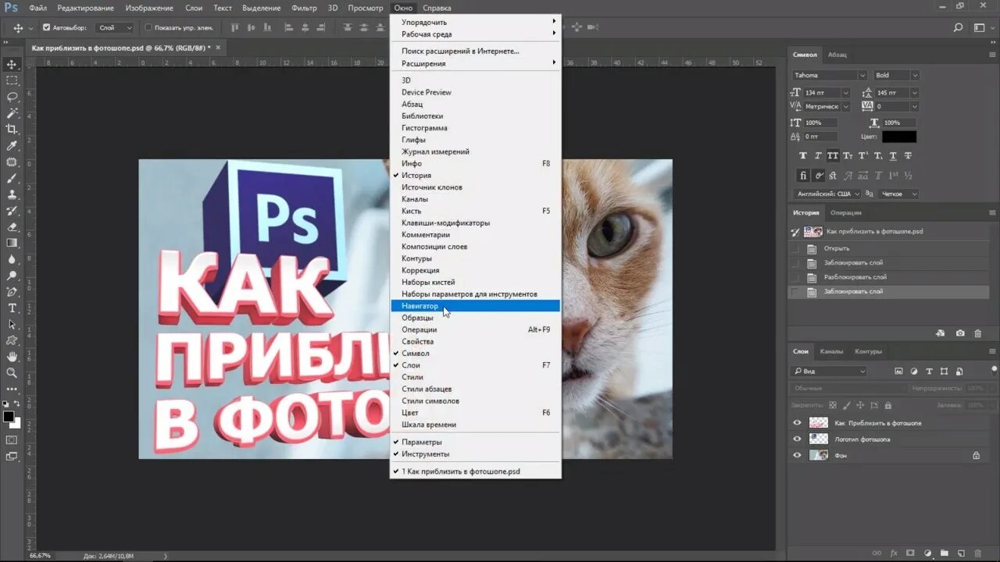1000x562 pixels.
Task: Toggle Faux Bold in Character panel
Action: click(802, 156)
